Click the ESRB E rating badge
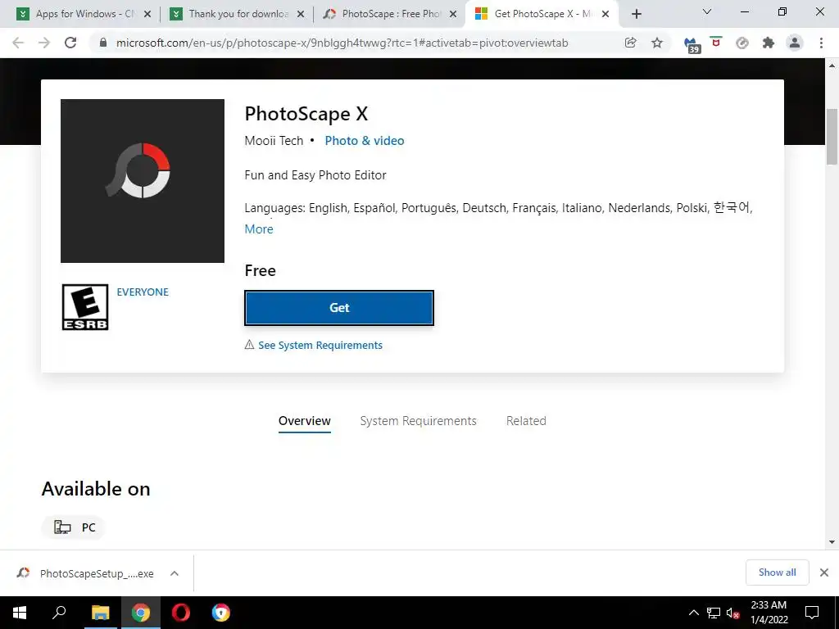The height and width of the screenshot is (629, 839). (85, 307)
